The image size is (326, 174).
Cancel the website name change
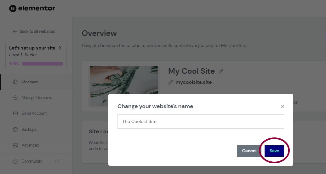[249, 151]
